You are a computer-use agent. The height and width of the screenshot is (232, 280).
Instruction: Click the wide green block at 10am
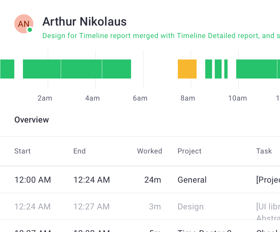tap(256, 69)
